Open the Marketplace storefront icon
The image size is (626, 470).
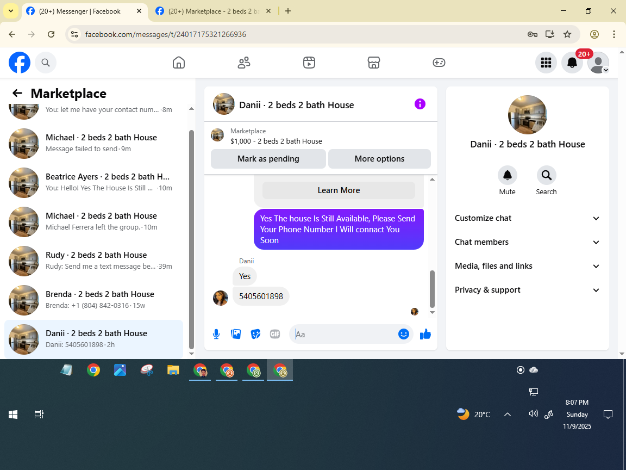[x=374, y=63]
